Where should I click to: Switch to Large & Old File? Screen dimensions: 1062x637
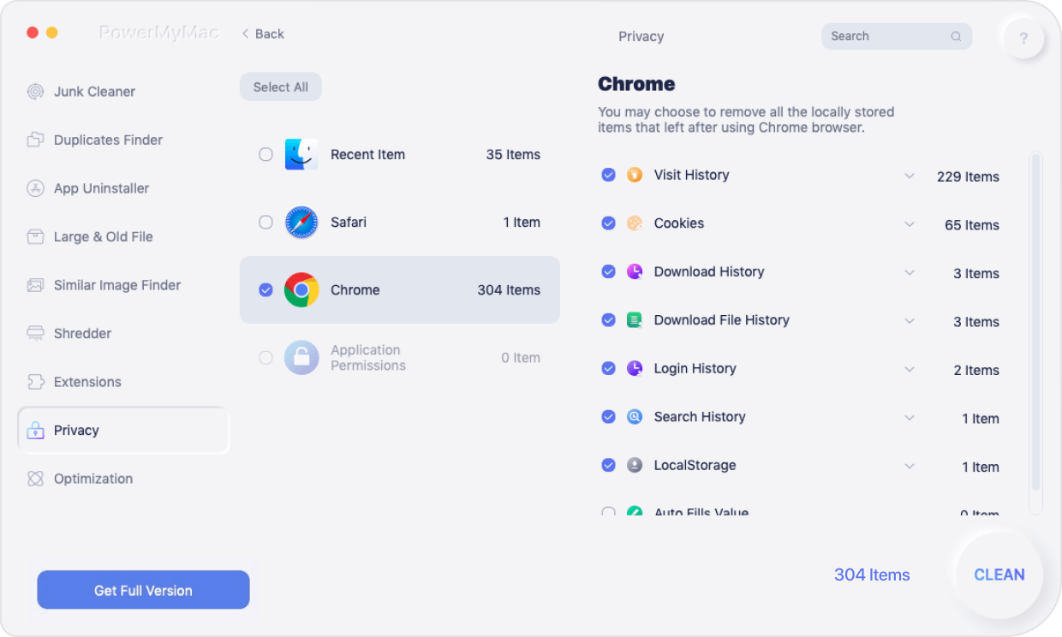[x=103, y=236]
